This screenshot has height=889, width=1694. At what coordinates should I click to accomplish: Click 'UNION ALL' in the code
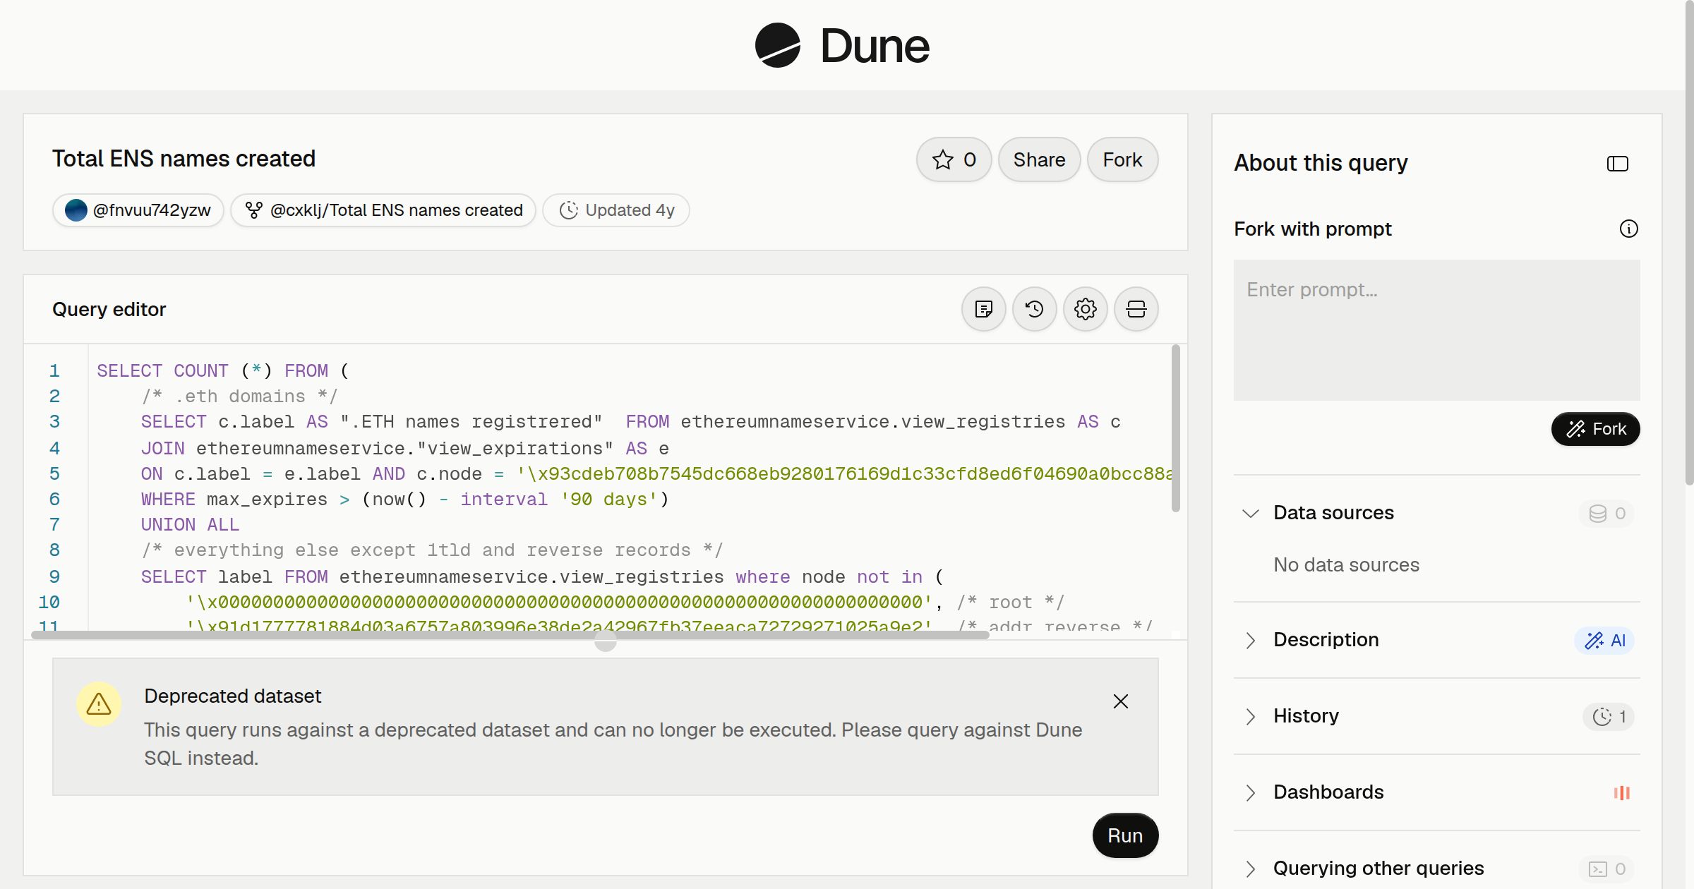[190, 524]
